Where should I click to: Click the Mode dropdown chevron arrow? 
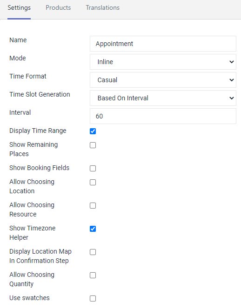[x=232, y=62]
